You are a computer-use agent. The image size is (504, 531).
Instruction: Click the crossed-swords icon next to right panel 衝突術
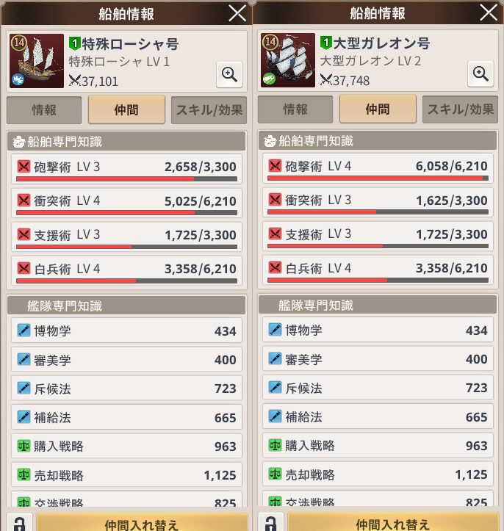[x=275, y=200]
